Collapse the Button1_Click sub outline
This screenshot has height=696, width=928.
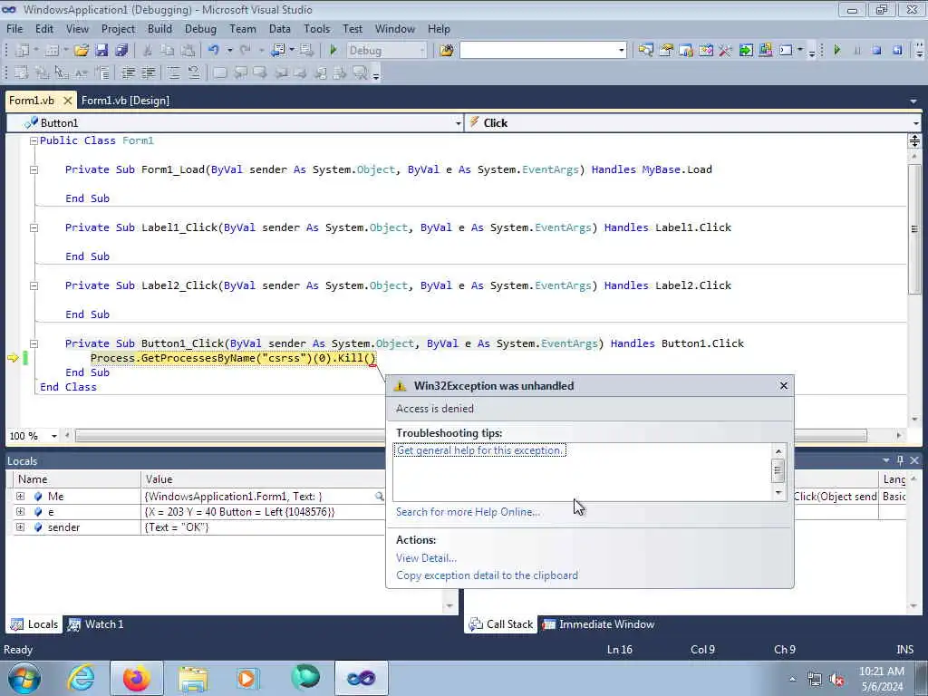(x=34, y=343)
